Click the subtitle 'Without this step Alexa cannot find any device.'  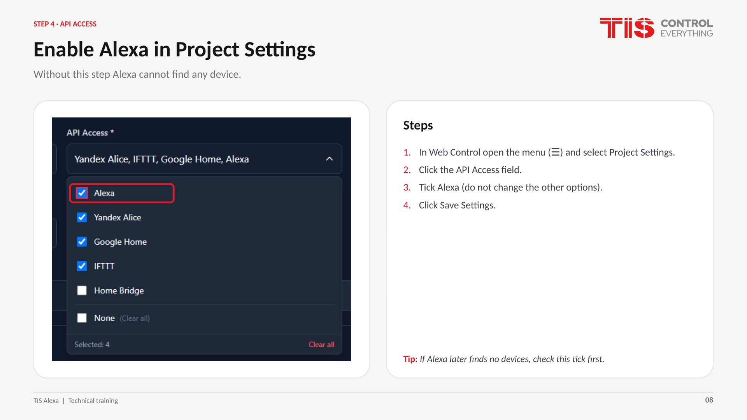click(137, 74)
